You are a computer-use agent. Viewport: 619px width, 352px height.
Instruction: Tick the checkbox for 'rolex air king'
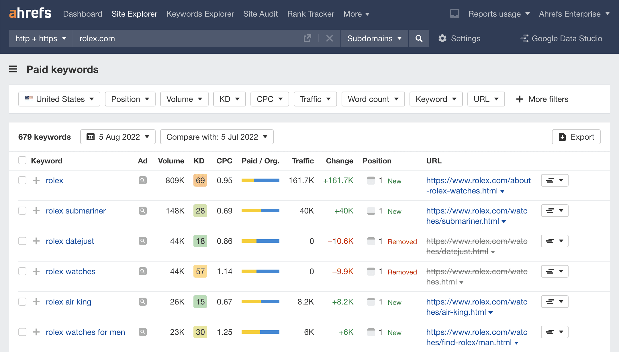(x=22, y=302)
